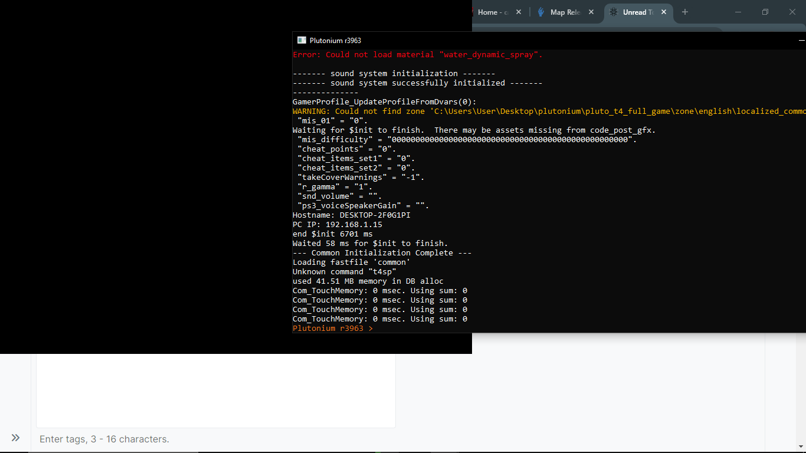This screenshot has height=453, width=806.
Task: Close the browser window
Action: coord(792,12)
